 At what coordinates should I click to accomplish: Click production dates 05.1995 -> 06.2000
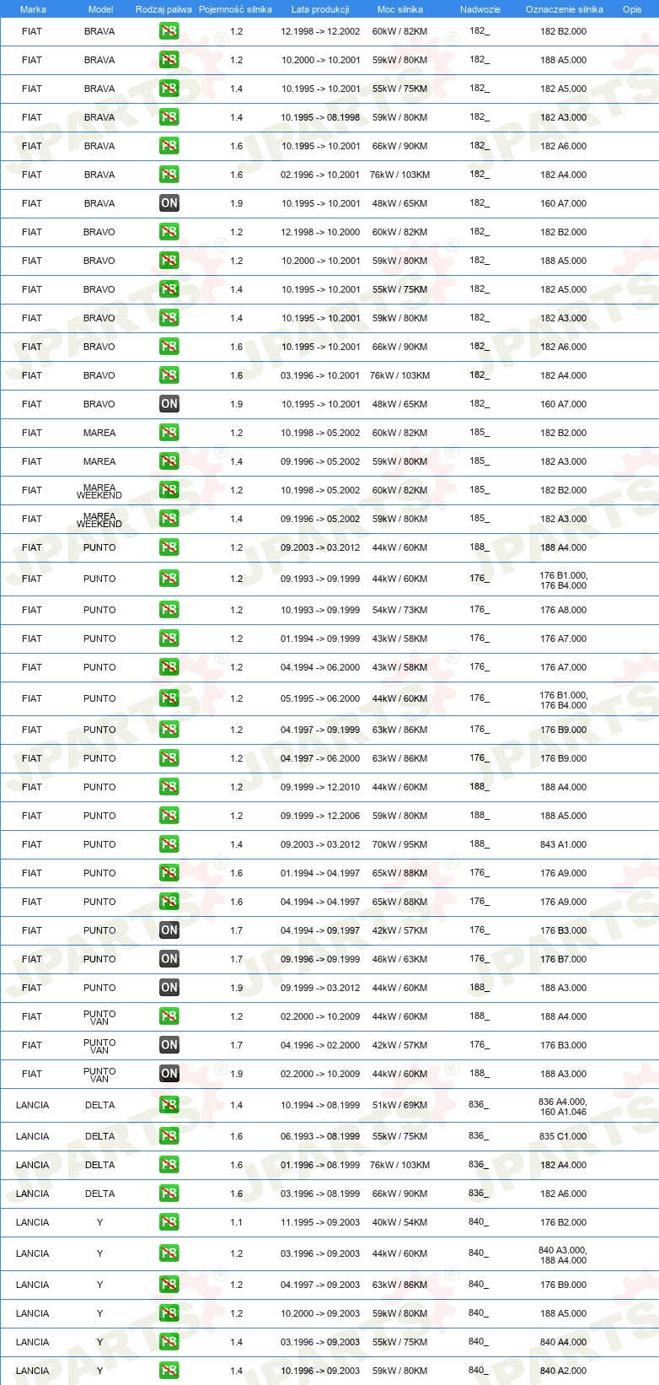pos(320,698)
